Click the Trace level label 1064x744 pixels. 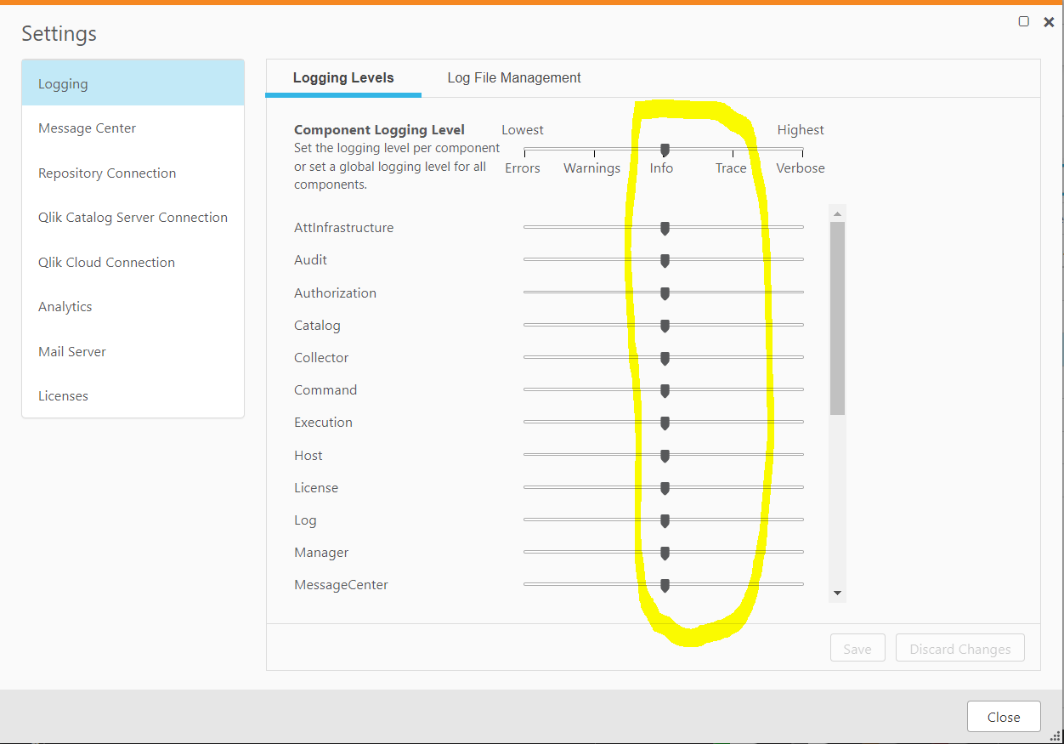click(x=731, y=168)
